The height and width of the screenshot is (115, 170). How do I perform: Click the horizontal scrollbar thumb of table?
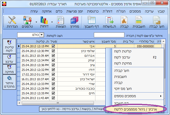tap(58, 103)
